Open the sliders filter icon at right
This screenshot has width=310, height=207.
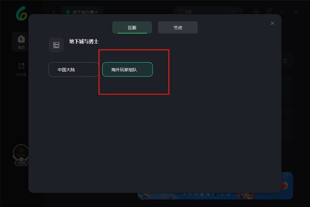coord(285,61)
